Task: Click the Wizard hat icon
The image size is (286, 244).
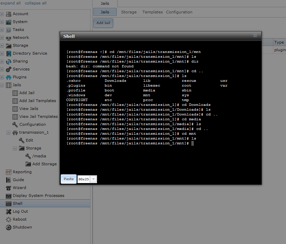Action: [8, 188]
